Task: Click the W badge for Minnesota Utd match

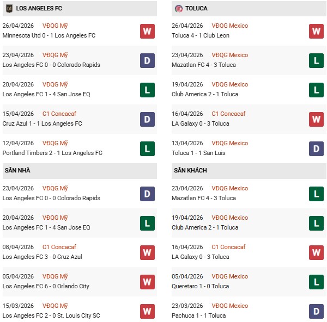Action: 147,31
